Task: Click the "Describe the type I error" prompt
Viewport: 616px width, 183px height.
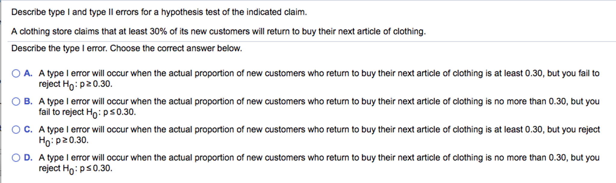Action: click(x=127, y=49)
